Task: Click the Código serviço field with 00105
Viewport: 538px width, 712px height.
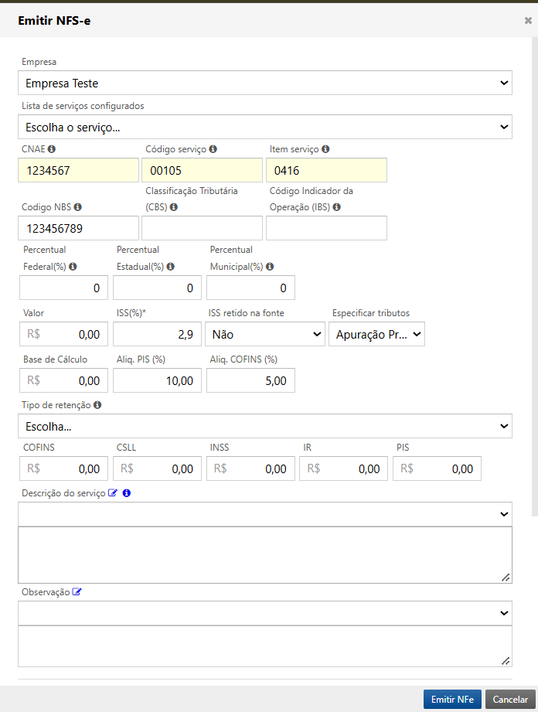Action: (x=202, y=170)
